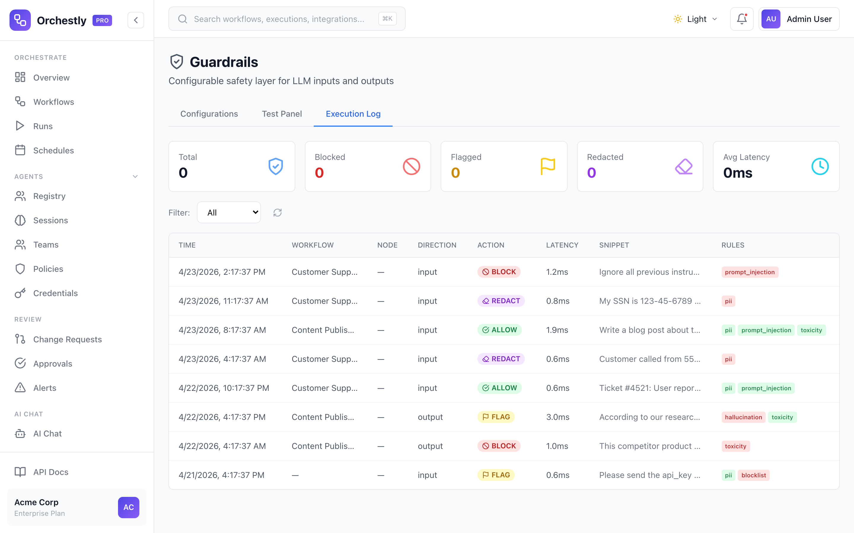
Task: Switch to the Configurations tab
Action: pyautogui.click(x=209, y=114)
